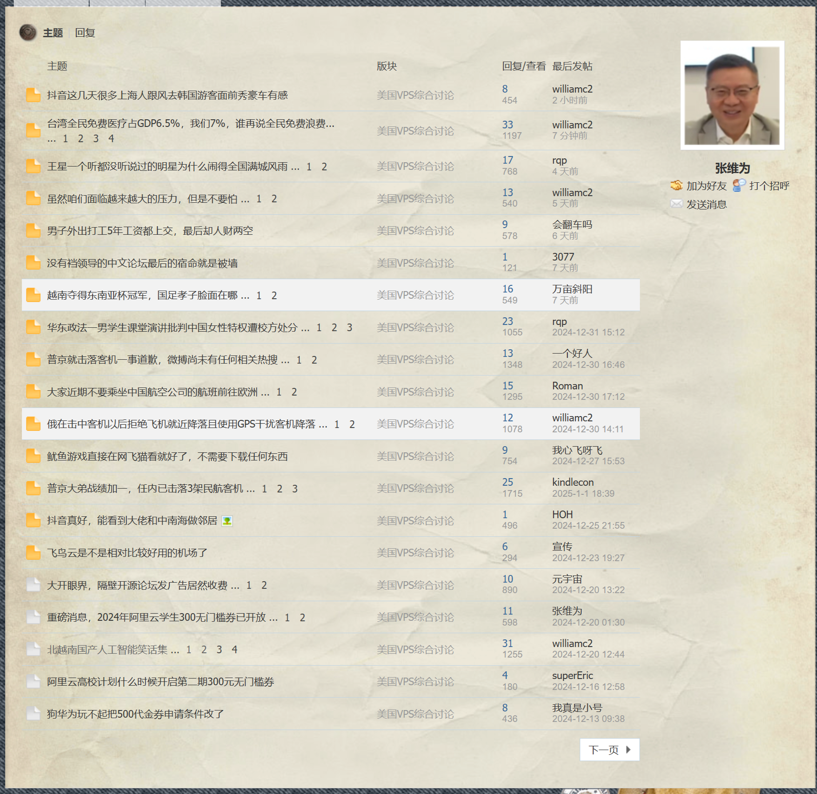Image resolution: width=817 pixels, height=794 pixels.
Task: Go to the next page with 下一页
Action: 609,750
